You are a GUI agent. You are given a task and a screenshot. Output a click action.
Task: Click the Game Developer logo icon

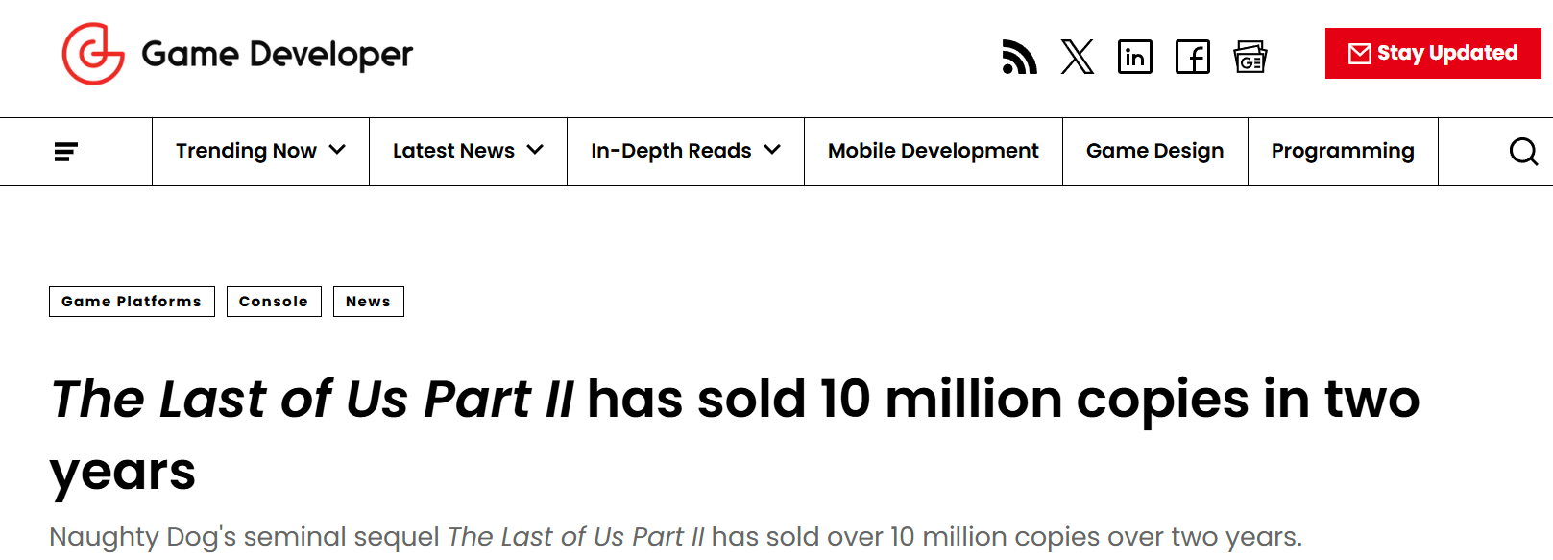click(93, 54)
